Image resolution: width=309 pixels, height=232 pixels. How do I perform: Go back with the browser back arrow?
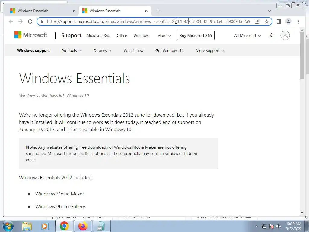[x=11, y=21]
